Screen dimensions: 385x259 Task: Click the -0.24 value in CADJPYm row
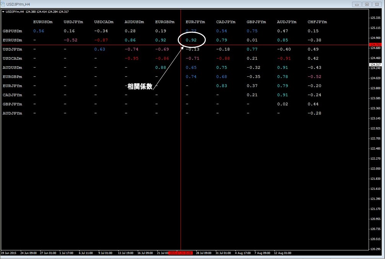[x=314, y=95]
